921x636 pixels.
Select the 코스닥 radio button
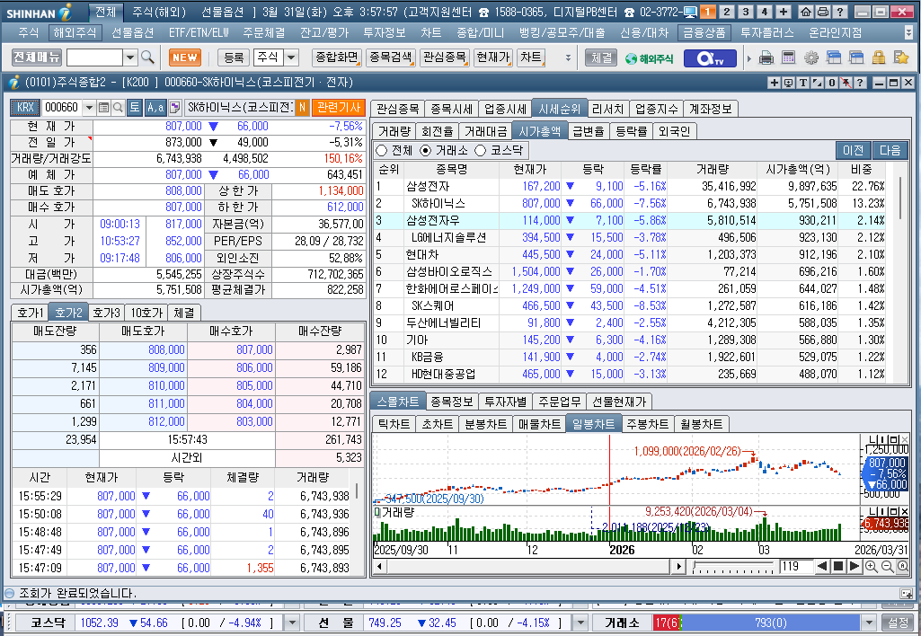pyautogui.click(x=480, y=150)
